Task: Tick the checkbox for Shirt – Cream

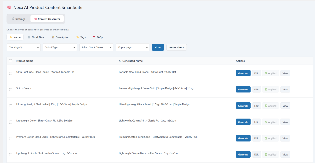Action: tap(11, 90)
